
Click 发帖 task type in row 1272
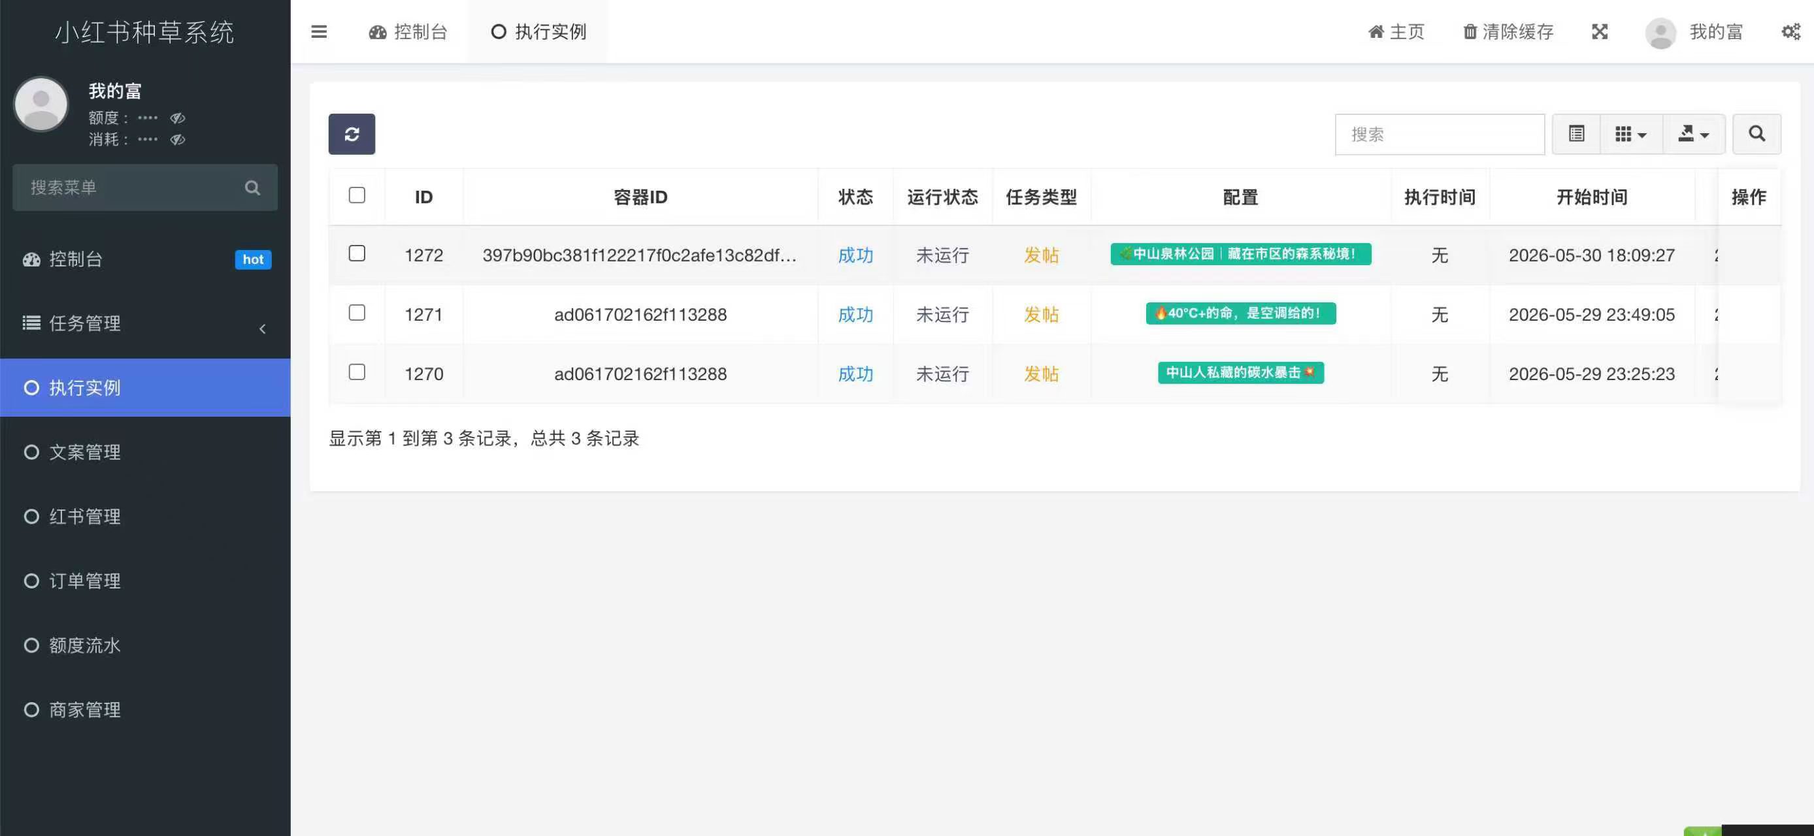pyautogui.click(x=1041, y=255)
